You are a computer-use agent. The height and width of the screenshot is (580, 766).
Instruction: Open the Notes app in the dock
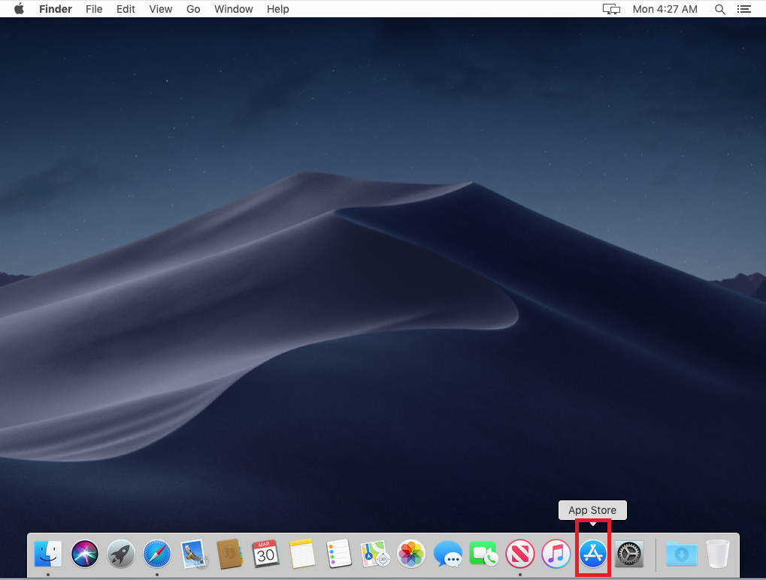[x=301, y=554]
